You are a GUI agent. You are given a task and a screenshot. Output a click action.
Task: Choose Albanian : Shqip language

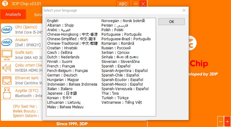pos(60,25)
